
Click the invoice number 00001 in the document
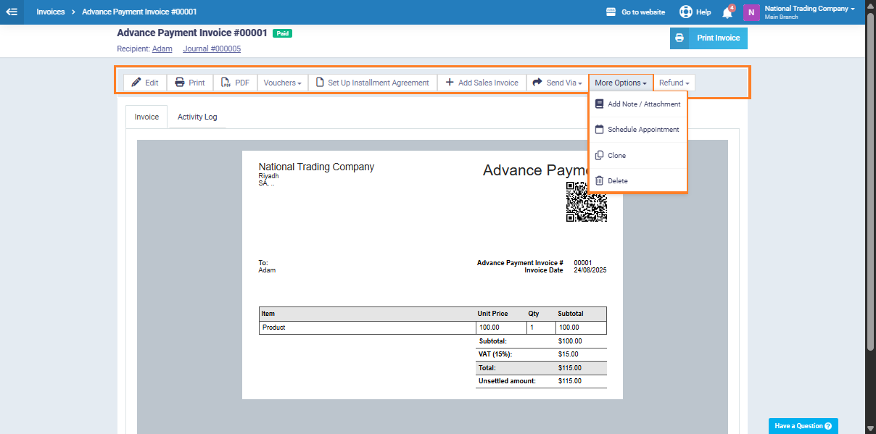point(583,263)
